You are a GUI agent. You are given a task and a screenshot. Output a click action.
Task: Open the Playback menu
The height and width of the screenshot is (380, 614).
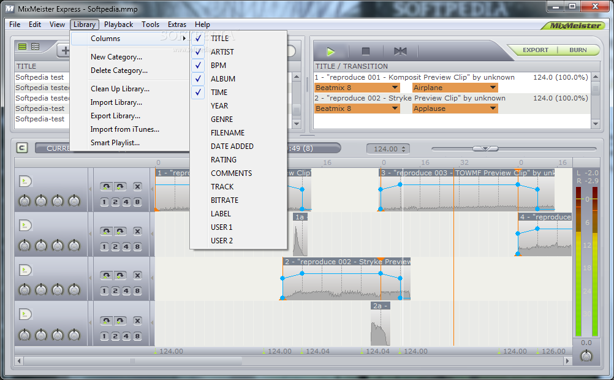pos(118,25)
